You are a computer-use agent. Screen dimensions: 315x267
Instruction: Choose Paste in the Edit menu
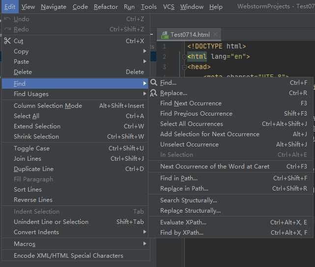pos(75,62)
